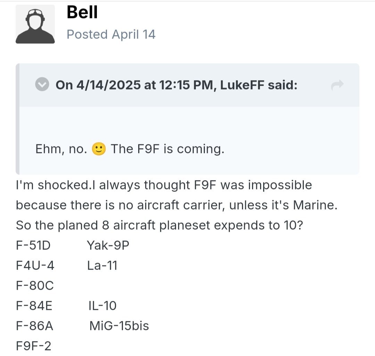Click the MiG-15bis list entry
Screen dimensions: 375x356
(x=119, y=326)
